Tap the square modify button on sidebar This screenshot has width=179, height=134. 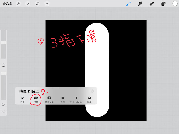[4, 65]
